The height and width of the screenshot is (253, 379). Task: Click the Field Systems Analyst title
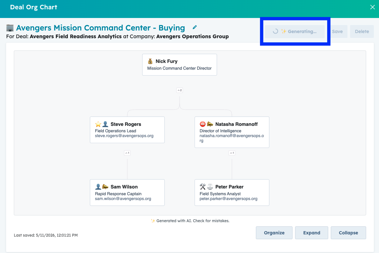[x=220, y=194]
